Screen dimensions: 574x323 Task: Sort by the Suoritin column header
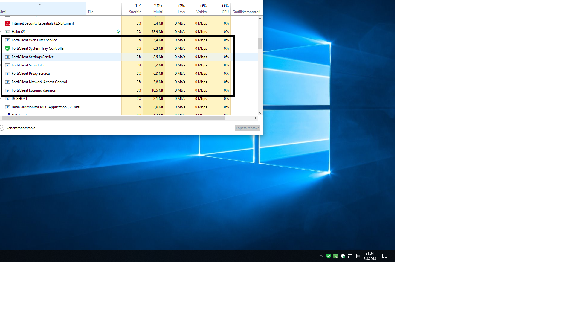click(135, 12)
